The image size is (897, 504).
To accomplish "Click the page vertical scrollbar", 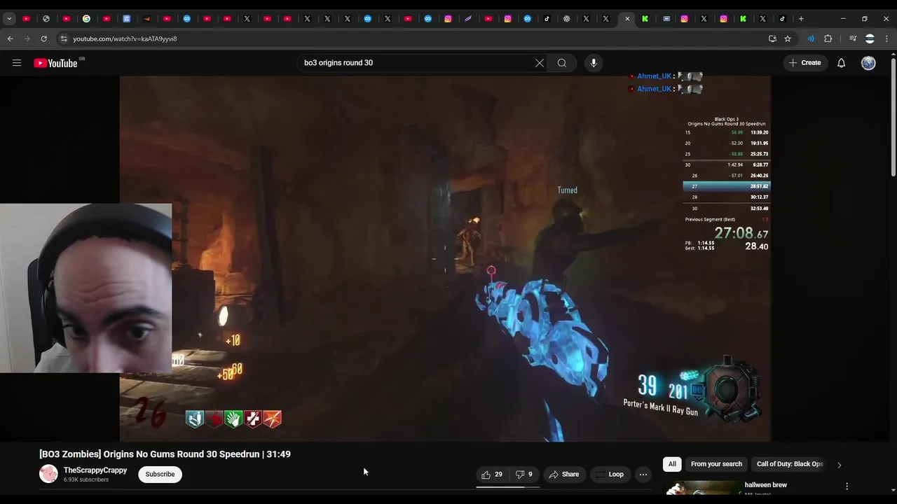I will [893, 116].
